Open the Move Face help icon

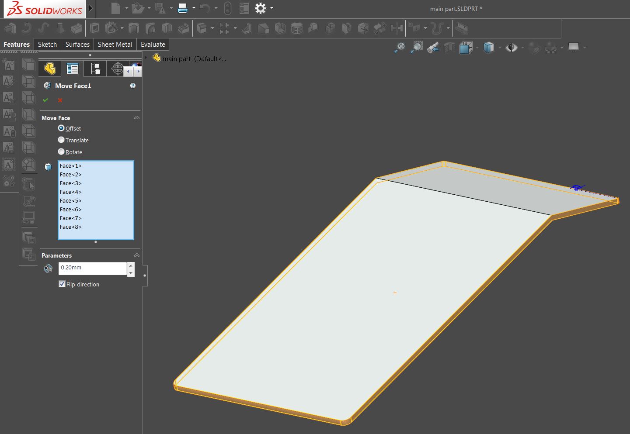[133, 86]
